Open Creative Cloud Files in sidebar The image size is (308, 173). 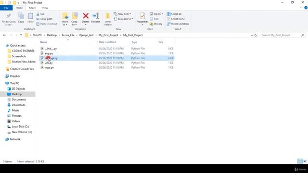[22, 69]
